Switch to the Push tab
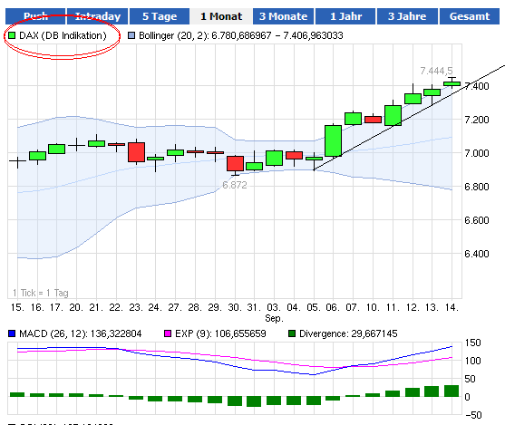The image size is (505, 425). [35, 16]
